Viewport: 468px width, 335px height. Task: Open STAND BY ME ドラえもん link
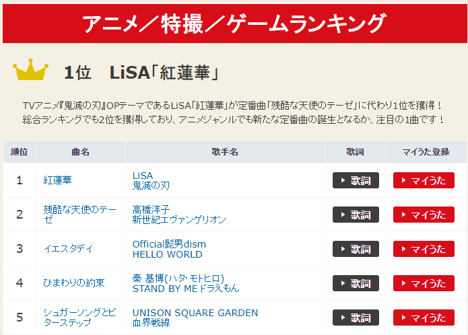(x=186, y=289)
